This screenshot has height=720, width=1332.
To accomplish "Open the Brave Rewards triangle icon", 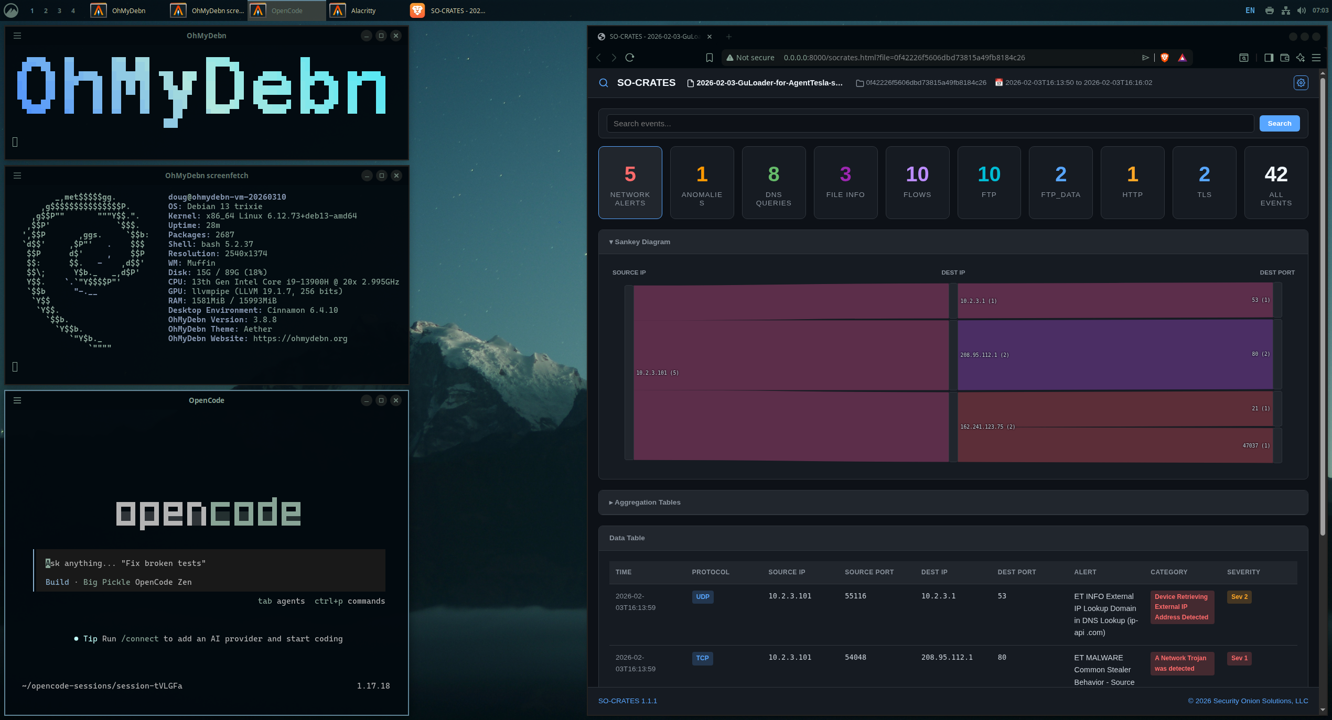I will (x=1182, y=58).
